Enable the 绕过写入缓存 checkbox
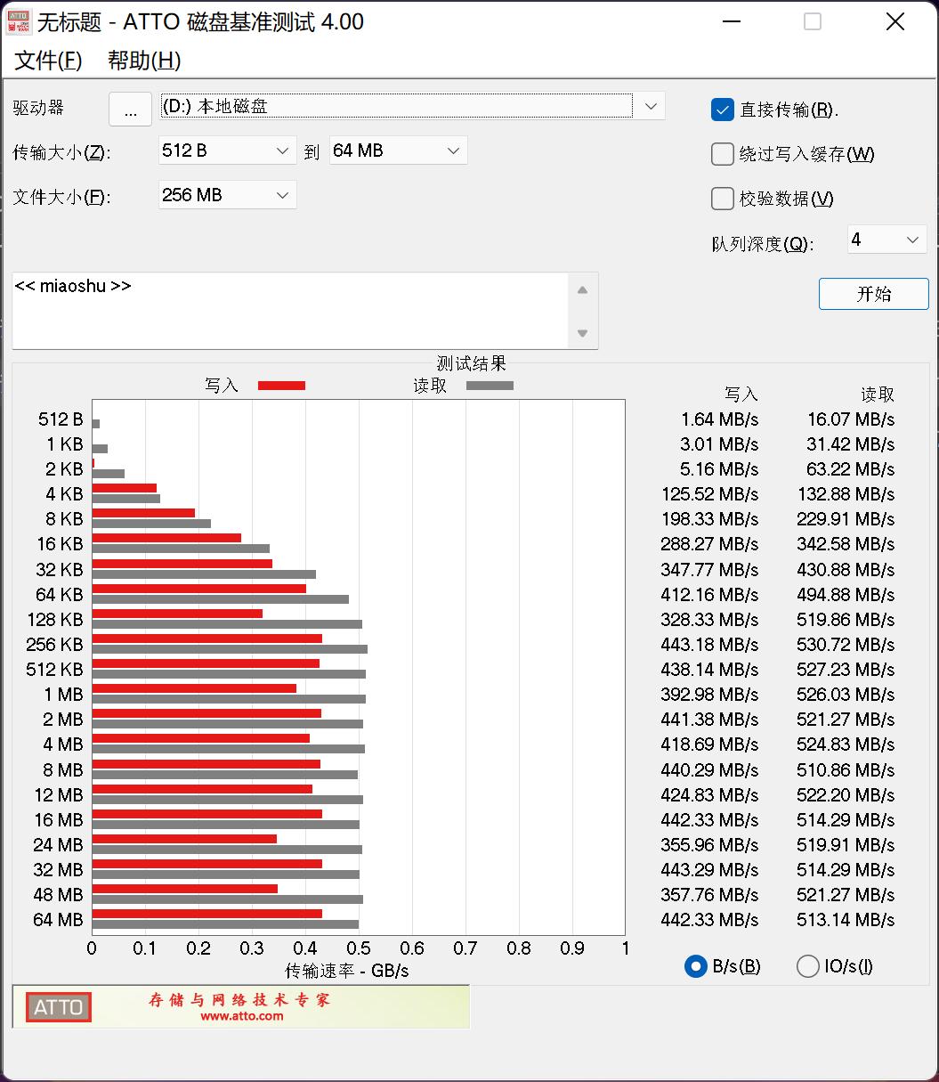939x1082 pixels. (722, 154)
